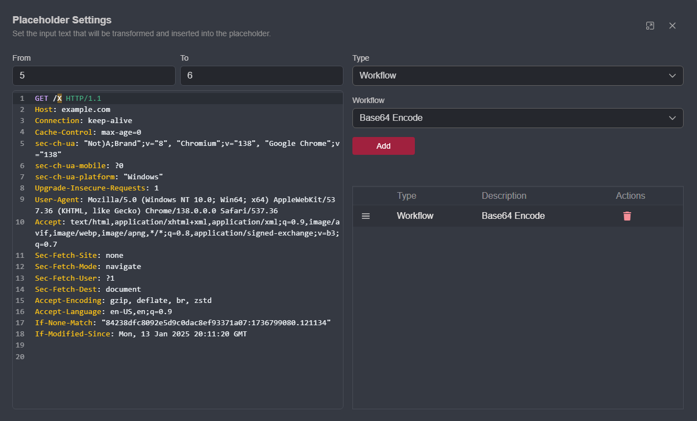The image size is (697, 421).
Task: Click the If-Modified-Since header line
Action: pos(141,334)
